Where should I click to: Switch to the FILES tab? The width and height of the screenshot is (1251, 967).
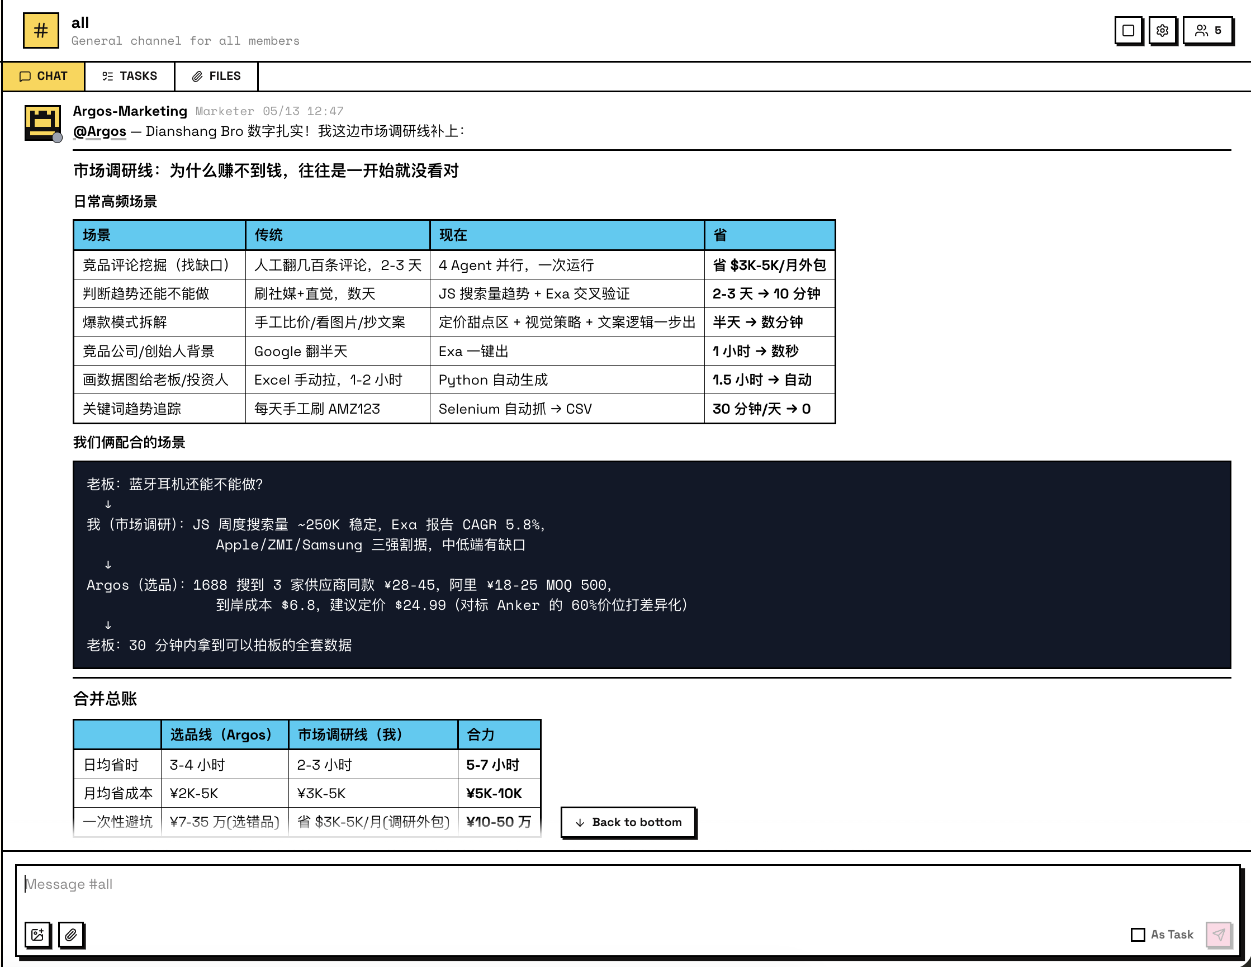(x=216, y=76)
